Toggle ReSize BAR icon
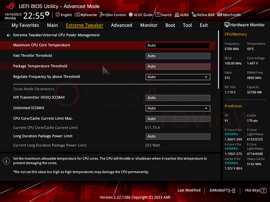Screen dimensions: 270x202 click(x=194, y=15)
